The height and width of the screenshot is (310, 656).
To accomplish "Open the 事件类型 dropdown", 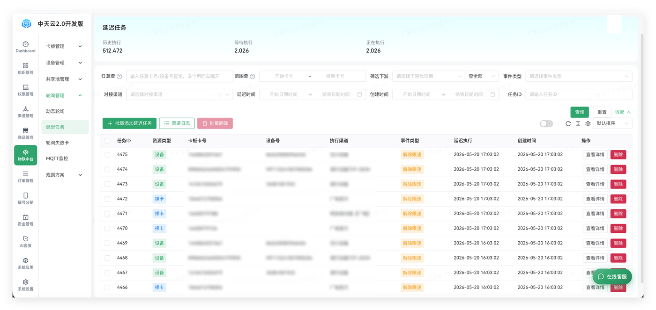I will click(579, 76).
